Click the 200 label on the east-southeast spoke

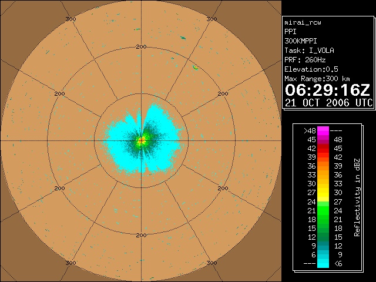pos(223,189)
